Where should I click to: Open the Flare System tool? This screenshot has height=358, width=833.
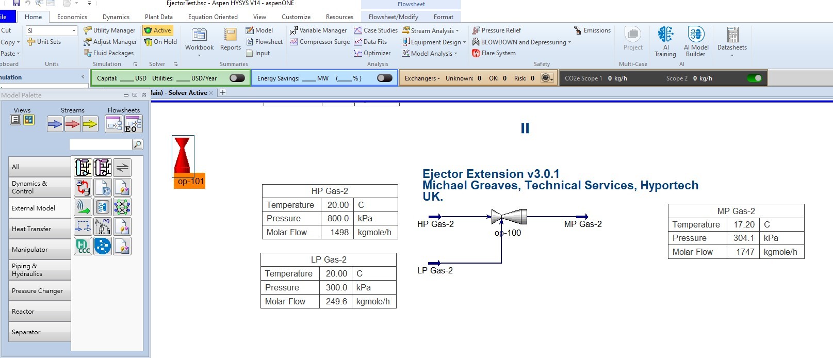pyautogui.click(x=494, y=53)
